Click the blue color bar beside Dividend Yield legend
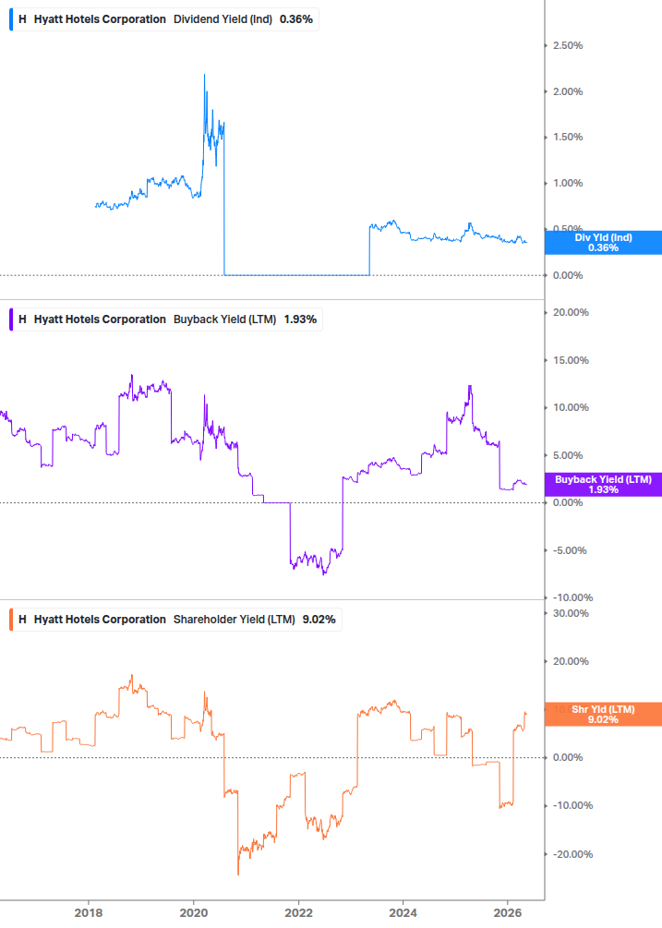 point(11,19)
